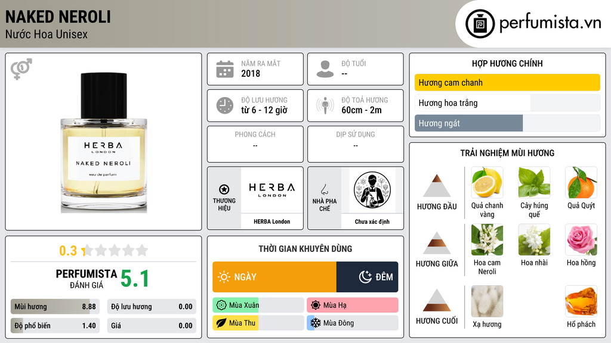611x343 pixels.
Task: Click the perfumer illustration circle icon
Action: coord(372,190)
